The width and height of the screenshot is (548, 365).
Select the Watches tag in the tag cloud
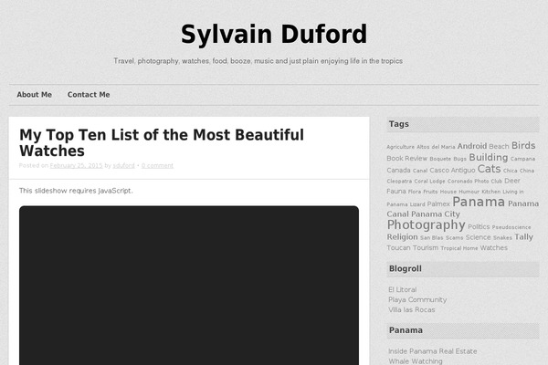(493, 247)
